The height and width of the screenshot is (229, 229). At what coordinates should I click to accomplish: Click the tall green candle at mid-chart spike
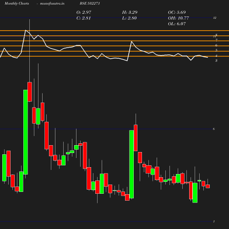pyautogui.click(x=131, y=164)
